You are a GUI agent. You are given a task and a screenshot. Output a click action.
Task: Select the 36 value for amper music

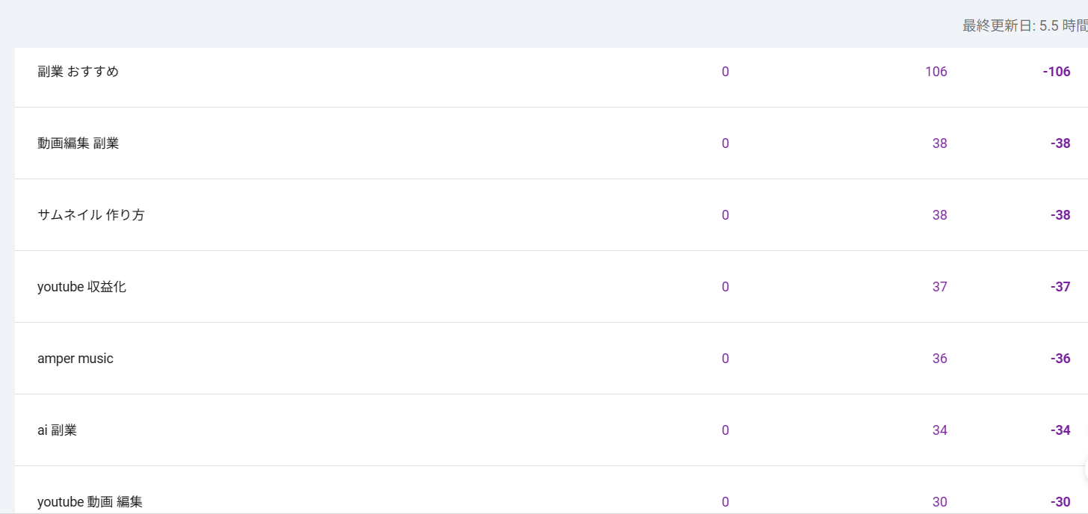tap(939, 359)
